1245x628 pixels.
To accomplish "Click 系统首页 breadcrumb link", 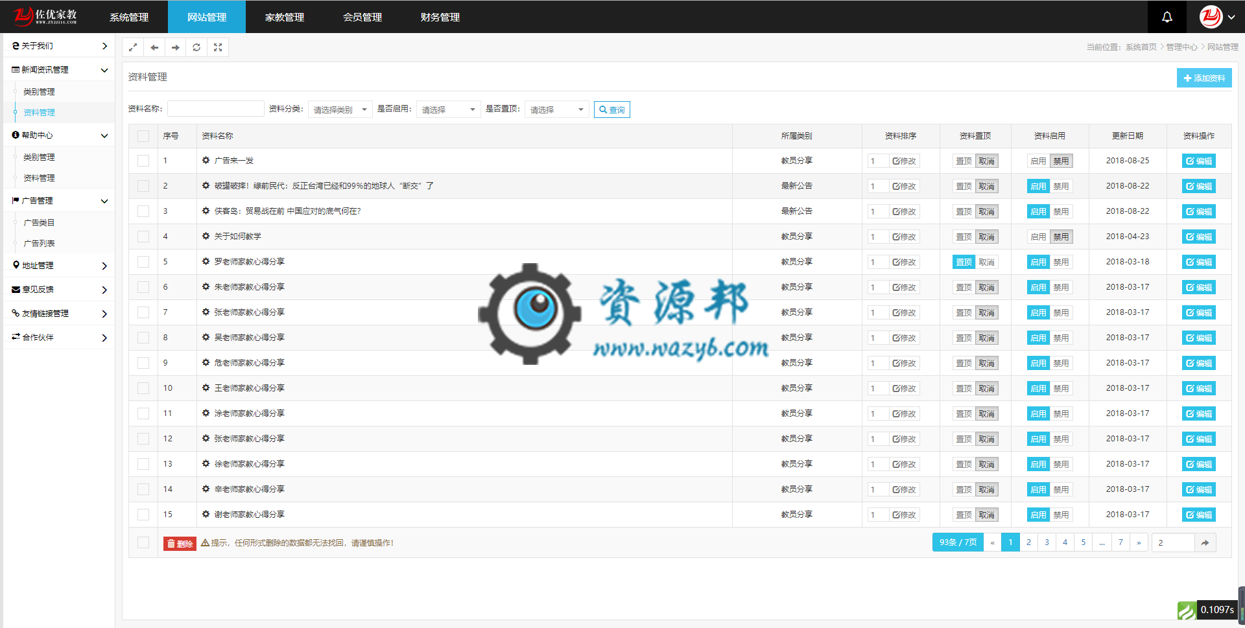I will click(1141, 47).
